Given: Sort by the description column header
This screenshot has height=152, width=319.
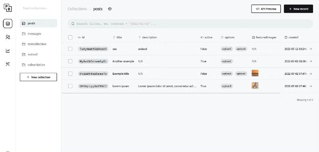Looking at the screenshot, I should pyautogui.click(x=148, y=37).
